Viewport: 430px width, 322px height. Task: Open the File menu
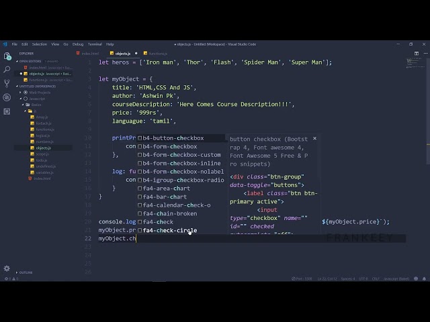tap(15, 44)
